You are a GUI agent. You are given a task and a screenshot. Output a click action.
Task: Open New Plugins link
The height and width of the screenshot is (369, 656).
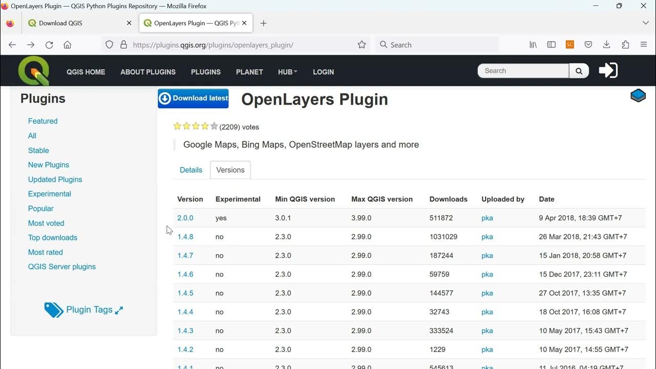pos(49,165)
